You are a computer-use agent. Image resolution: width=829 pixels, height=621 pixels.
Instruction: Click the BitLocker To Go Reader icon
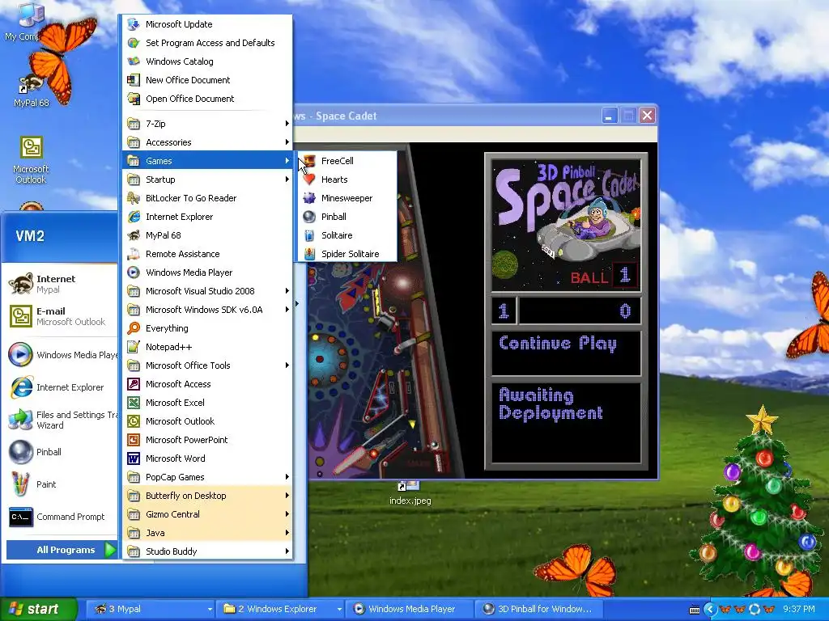tap(134, 198)
